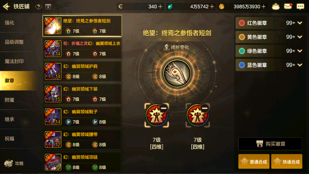
Task: Click the plus next to 4万5742 gems
Action: pyautogui.click(x=212, y=6)
